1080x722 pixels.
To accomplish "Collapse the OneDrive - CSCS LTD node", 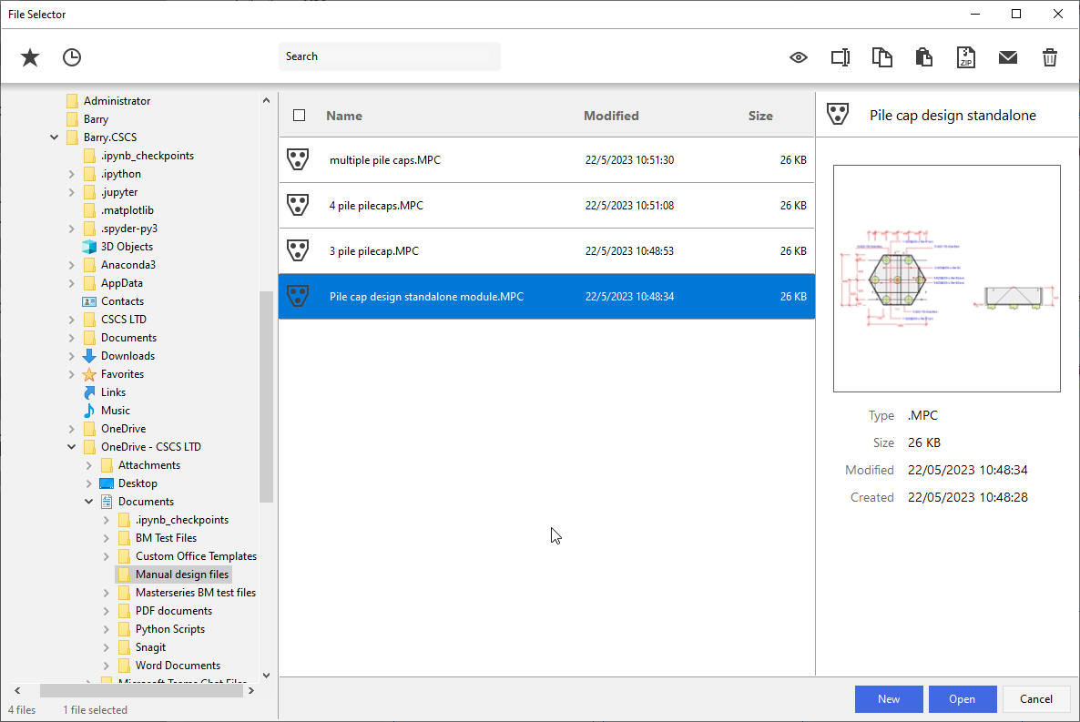I will pos(72,447).
